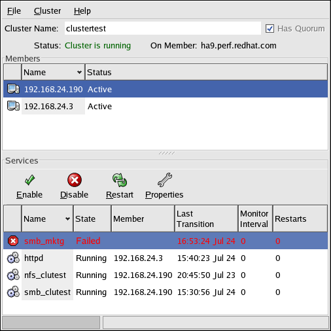Open Properties via the wrench icon
This screenshot has height=331, width=331.
click(x=165, y=180)
